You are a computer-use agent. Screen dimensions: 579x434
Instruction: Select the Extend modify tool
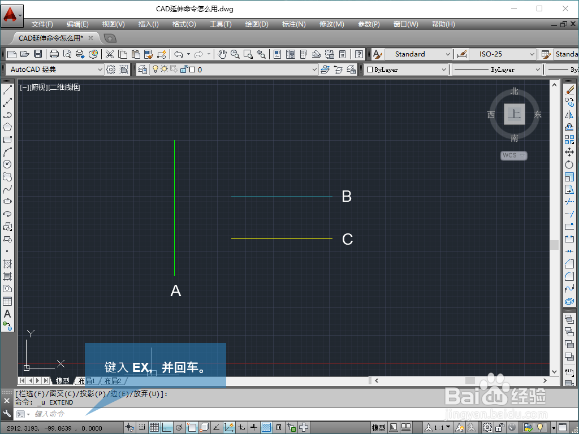[x=569, y=214]
